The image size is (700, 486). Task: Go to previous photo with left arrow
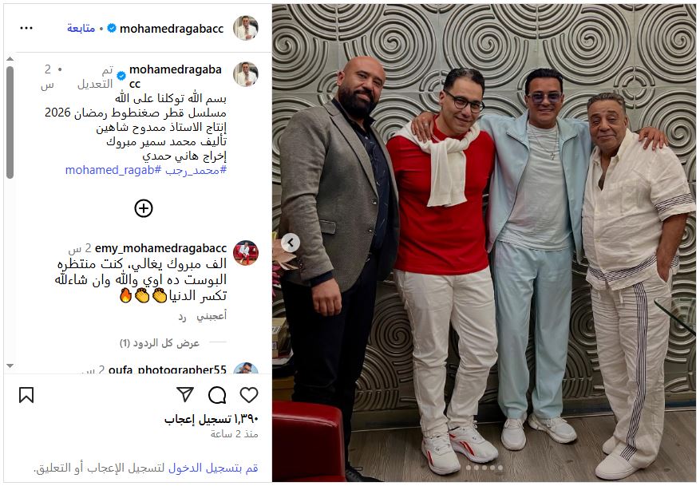tap(291, 243)
